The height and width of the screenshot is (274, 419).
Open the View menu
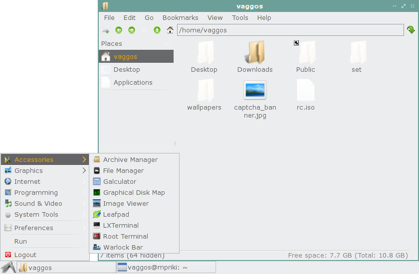point(215,17)
